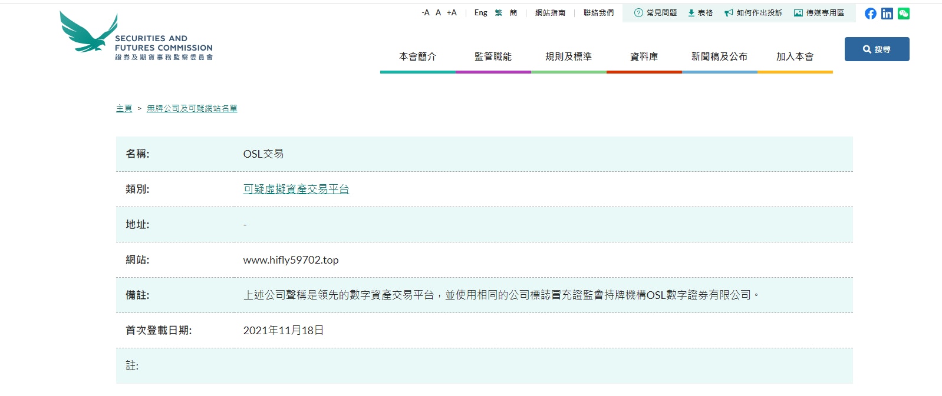Screen dimensions: 942x396
Task: Open 常見問題 FAQ link
Action: tap(656, 12)
